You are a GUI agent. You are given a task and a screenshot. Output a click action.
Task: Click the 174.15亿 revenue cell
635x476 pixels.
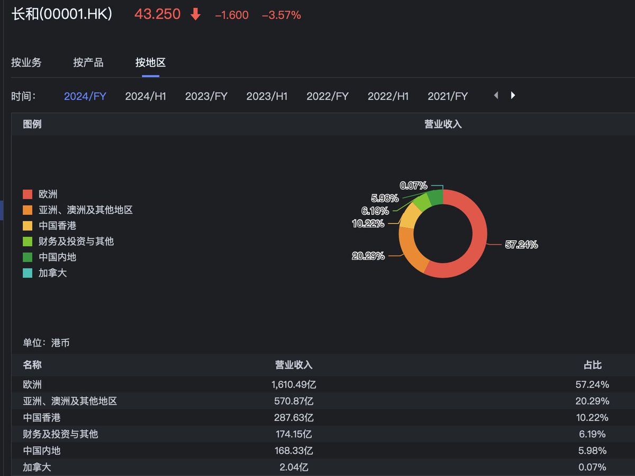[294, 434]
